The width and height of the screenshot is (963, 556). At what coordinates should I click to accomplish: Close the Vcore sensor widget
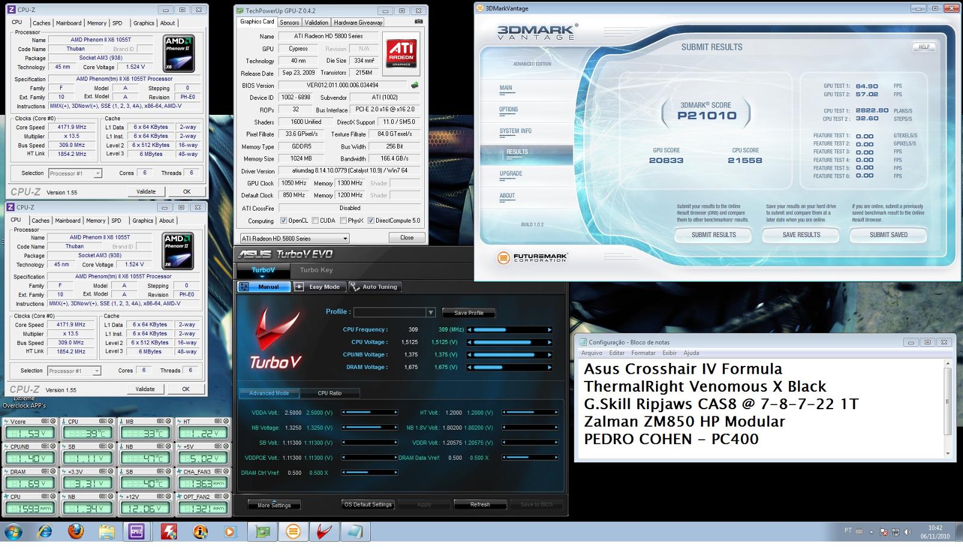pos(53,421)
